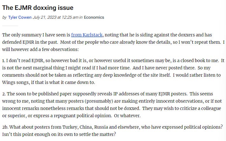The image size is (226, 141).
Task: Click the time '12:25 am' in the byline
Action: tap(70, 17)
